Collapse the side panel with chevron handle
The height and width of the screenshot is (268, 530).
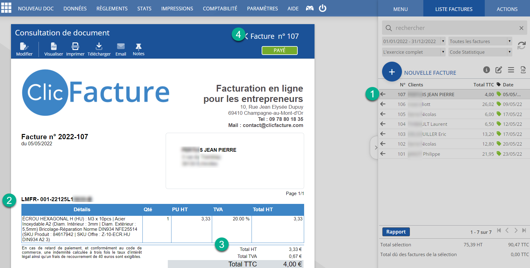(x=375, y=147)
